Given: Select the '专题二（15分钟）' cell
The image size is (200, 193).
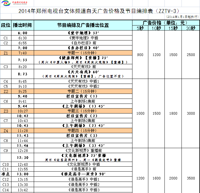Looking at the screenshot, I should pos(83,91).
